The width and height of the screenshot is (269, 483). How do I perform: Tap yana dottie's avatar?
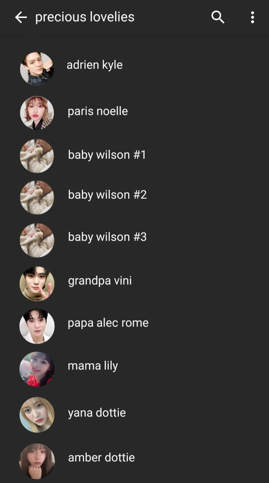37,414
